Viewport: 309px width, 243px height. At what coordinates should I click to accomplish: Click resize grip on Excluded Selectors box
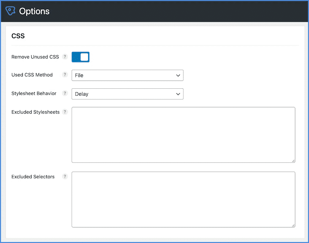(x=293, y=225)
